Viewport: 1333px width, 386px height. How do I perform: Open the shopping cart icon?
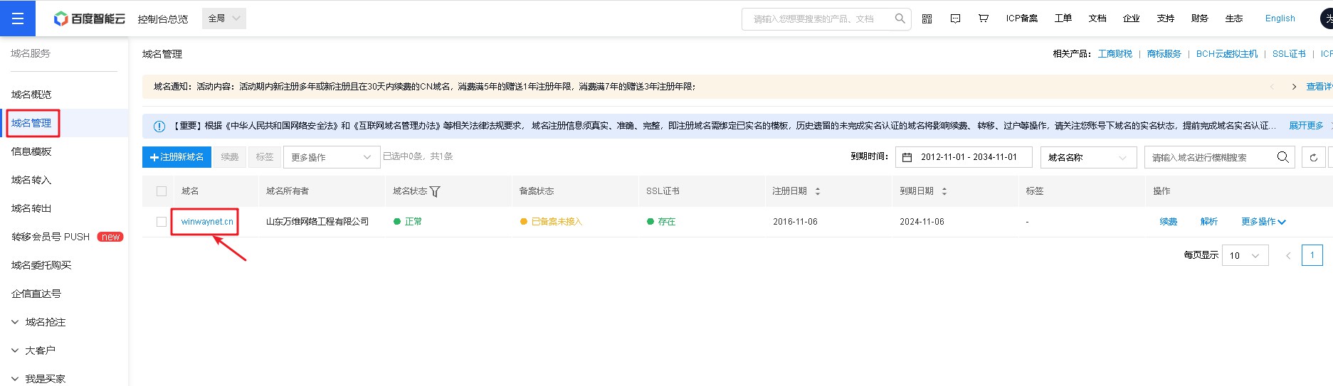click(x=983, y=18)
